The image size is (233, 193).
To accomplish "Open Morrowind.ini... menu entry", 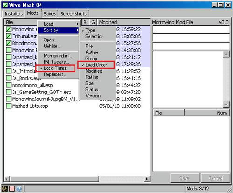I will pyautogui.click(x=59, y=56).
